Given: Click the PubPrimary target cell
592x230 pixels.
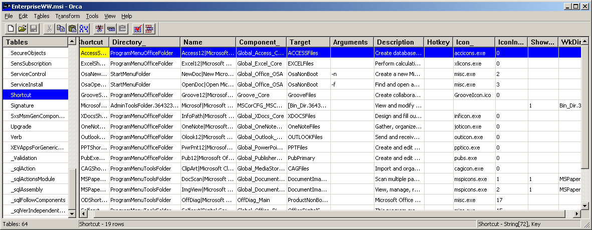Looking at the screenshot, I should coord(308,158).
